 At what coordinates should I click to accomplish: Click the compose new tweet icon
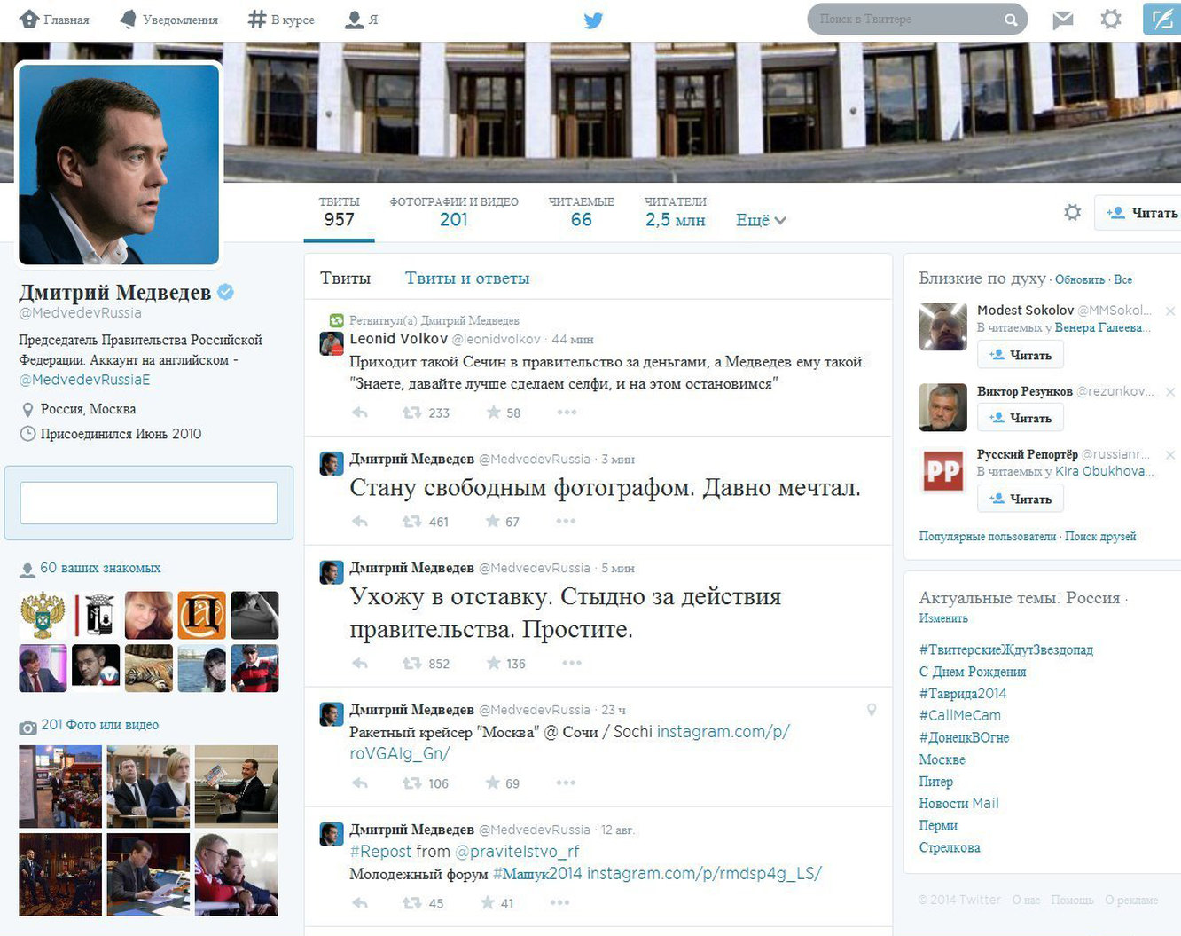1161,20
